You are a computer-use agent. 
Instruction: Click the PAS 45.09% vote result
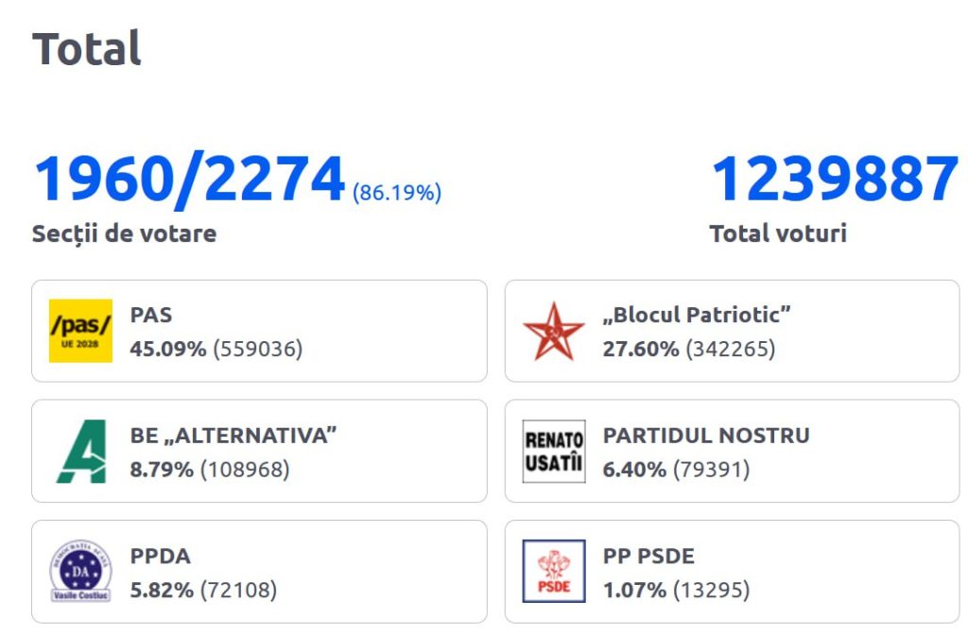(x=216, y=350)
